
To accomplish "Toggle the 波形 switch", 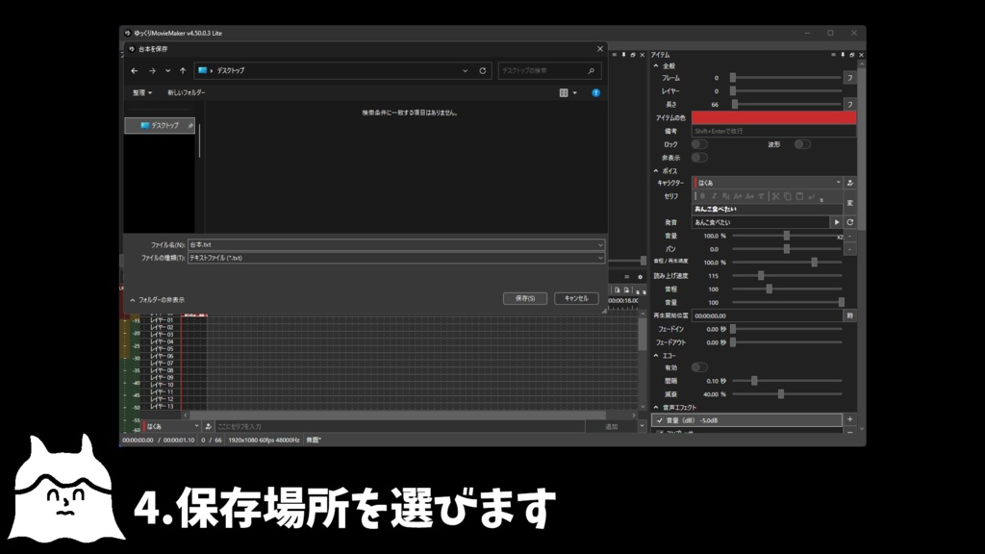I will tap(802, 144).
